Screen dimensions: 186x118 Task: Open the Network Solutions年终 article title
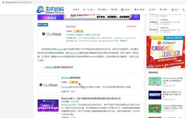(x=173, y=81)
